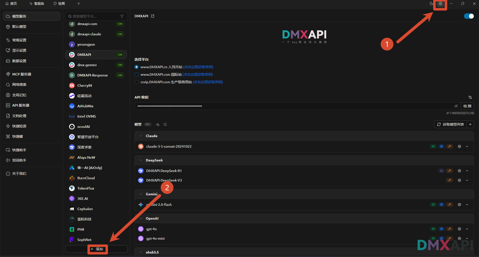Open MCP 服务器 settings menu

point(22,74)
